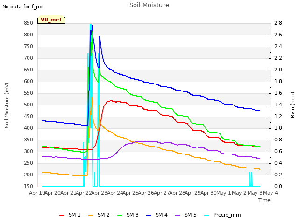Click the red SM 1 curve peak near Apr 24
Screen dimensions: 299x224
click(111, 101)
